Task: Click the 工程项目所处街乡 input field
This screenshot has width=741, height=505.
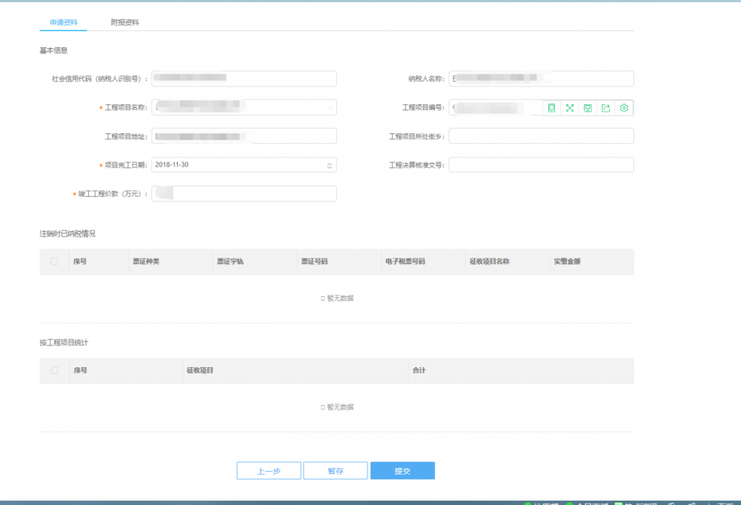Action: coord(541,136)
